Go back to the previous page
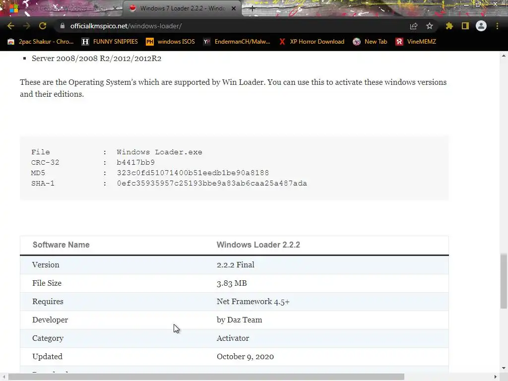This screenshot has width=508, height=381. click(11, 26)
